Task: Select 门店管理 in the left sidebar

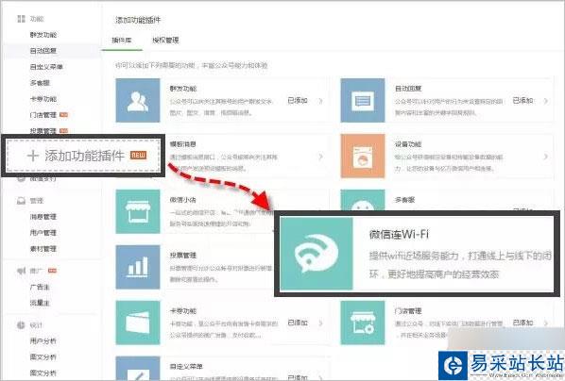Action: click(43, 115)
